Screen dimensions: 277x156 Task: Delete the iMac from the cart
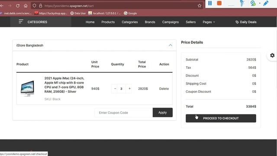(x=164, y=88)
